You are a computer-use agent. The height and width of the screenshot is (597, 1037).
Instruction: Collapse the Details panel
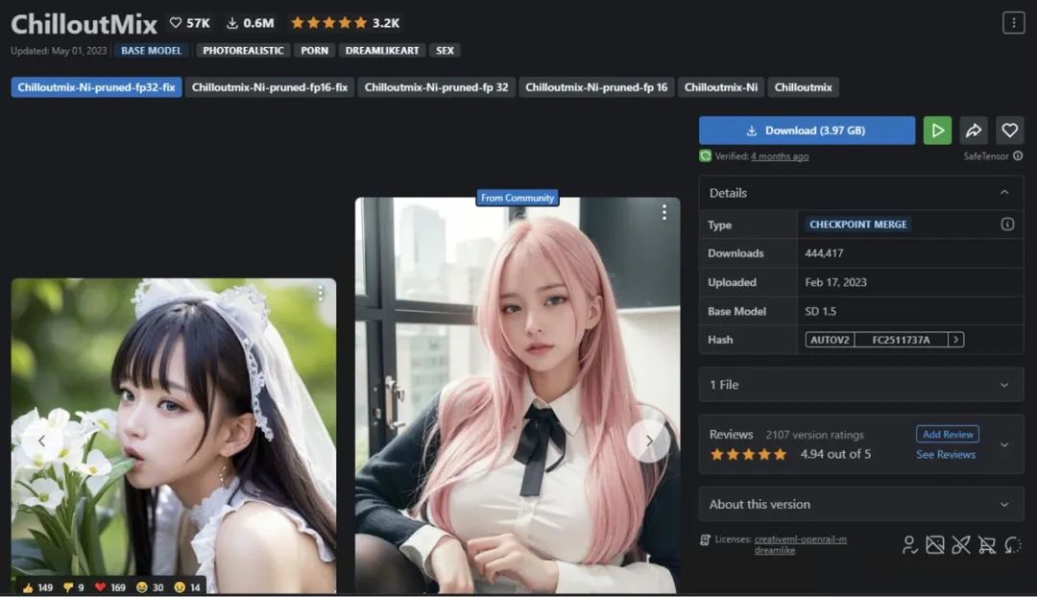pos(1004,192)
